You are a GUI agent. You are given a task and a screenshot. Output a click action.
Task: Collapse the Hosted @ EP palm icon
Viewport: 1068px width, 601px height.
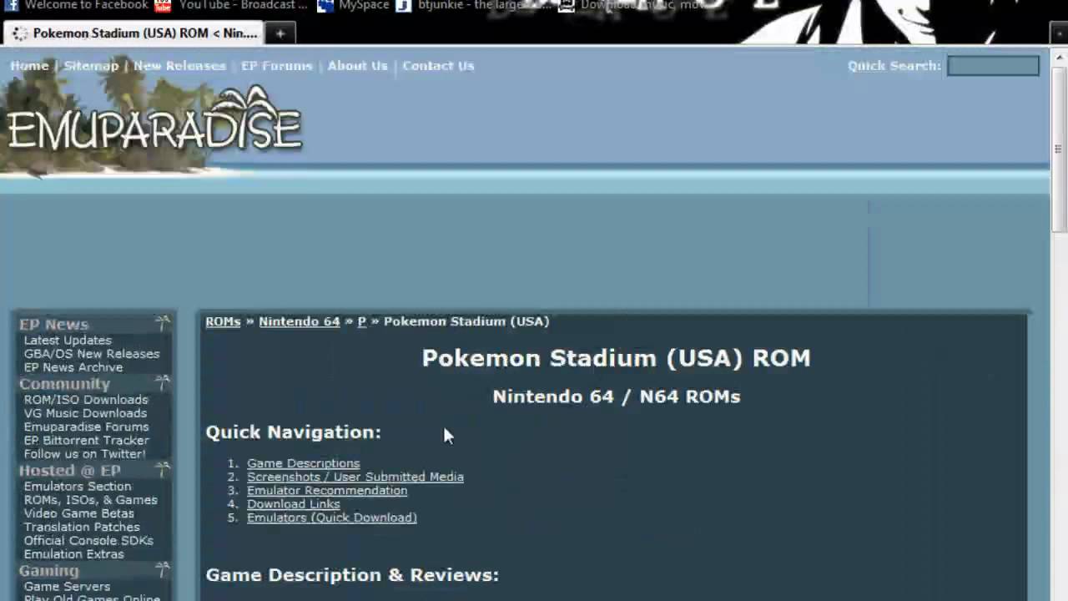point(163,469)
